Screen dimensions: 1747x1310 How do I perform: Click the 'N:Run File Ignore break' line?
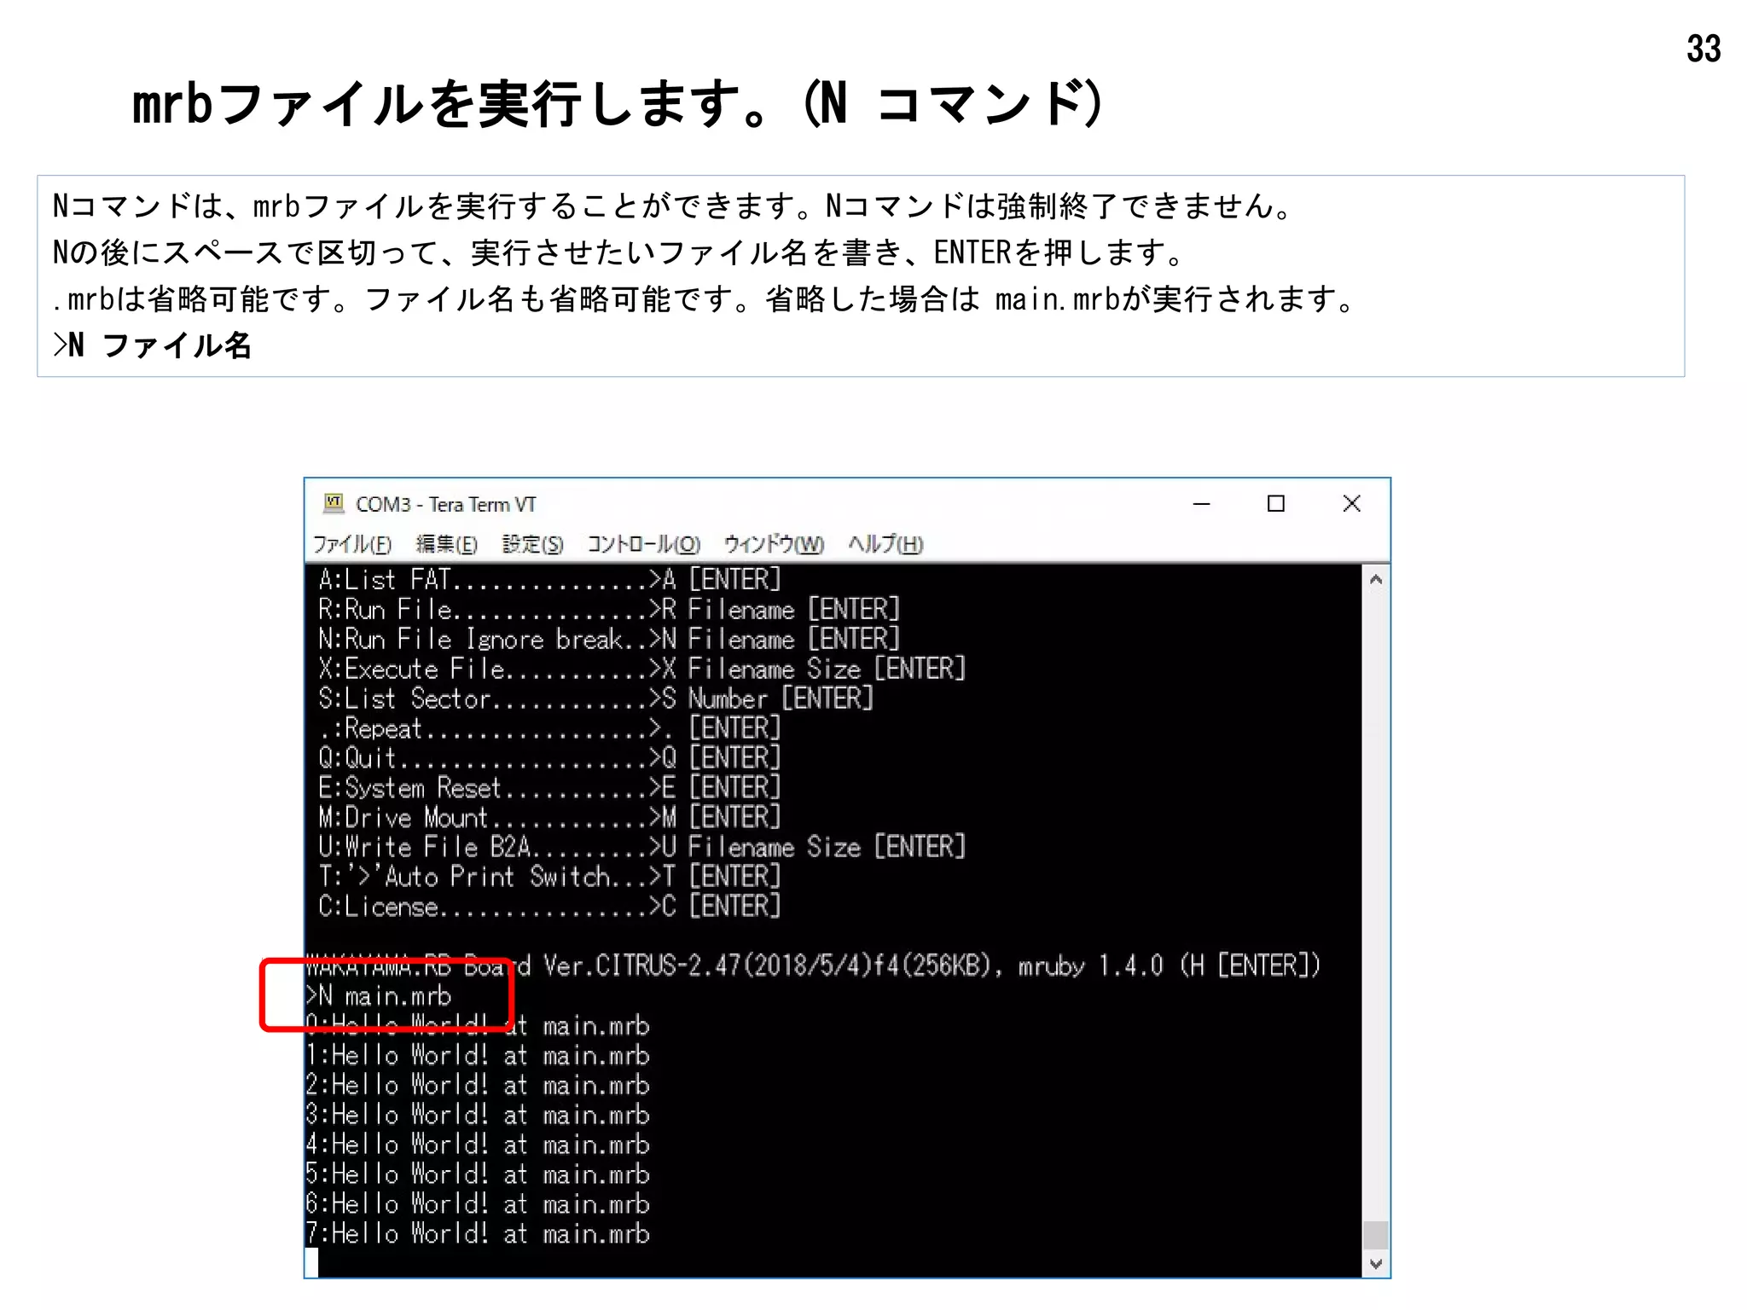(x=608, y=640)
